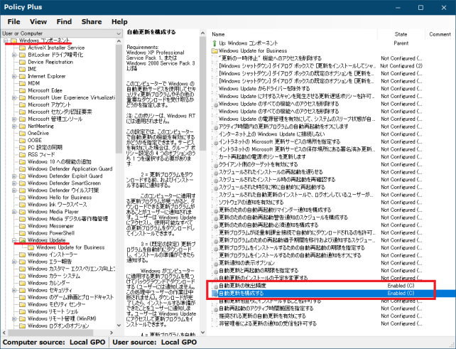Expand the NetMeeting tree node
456x349 pixels.
14,127
